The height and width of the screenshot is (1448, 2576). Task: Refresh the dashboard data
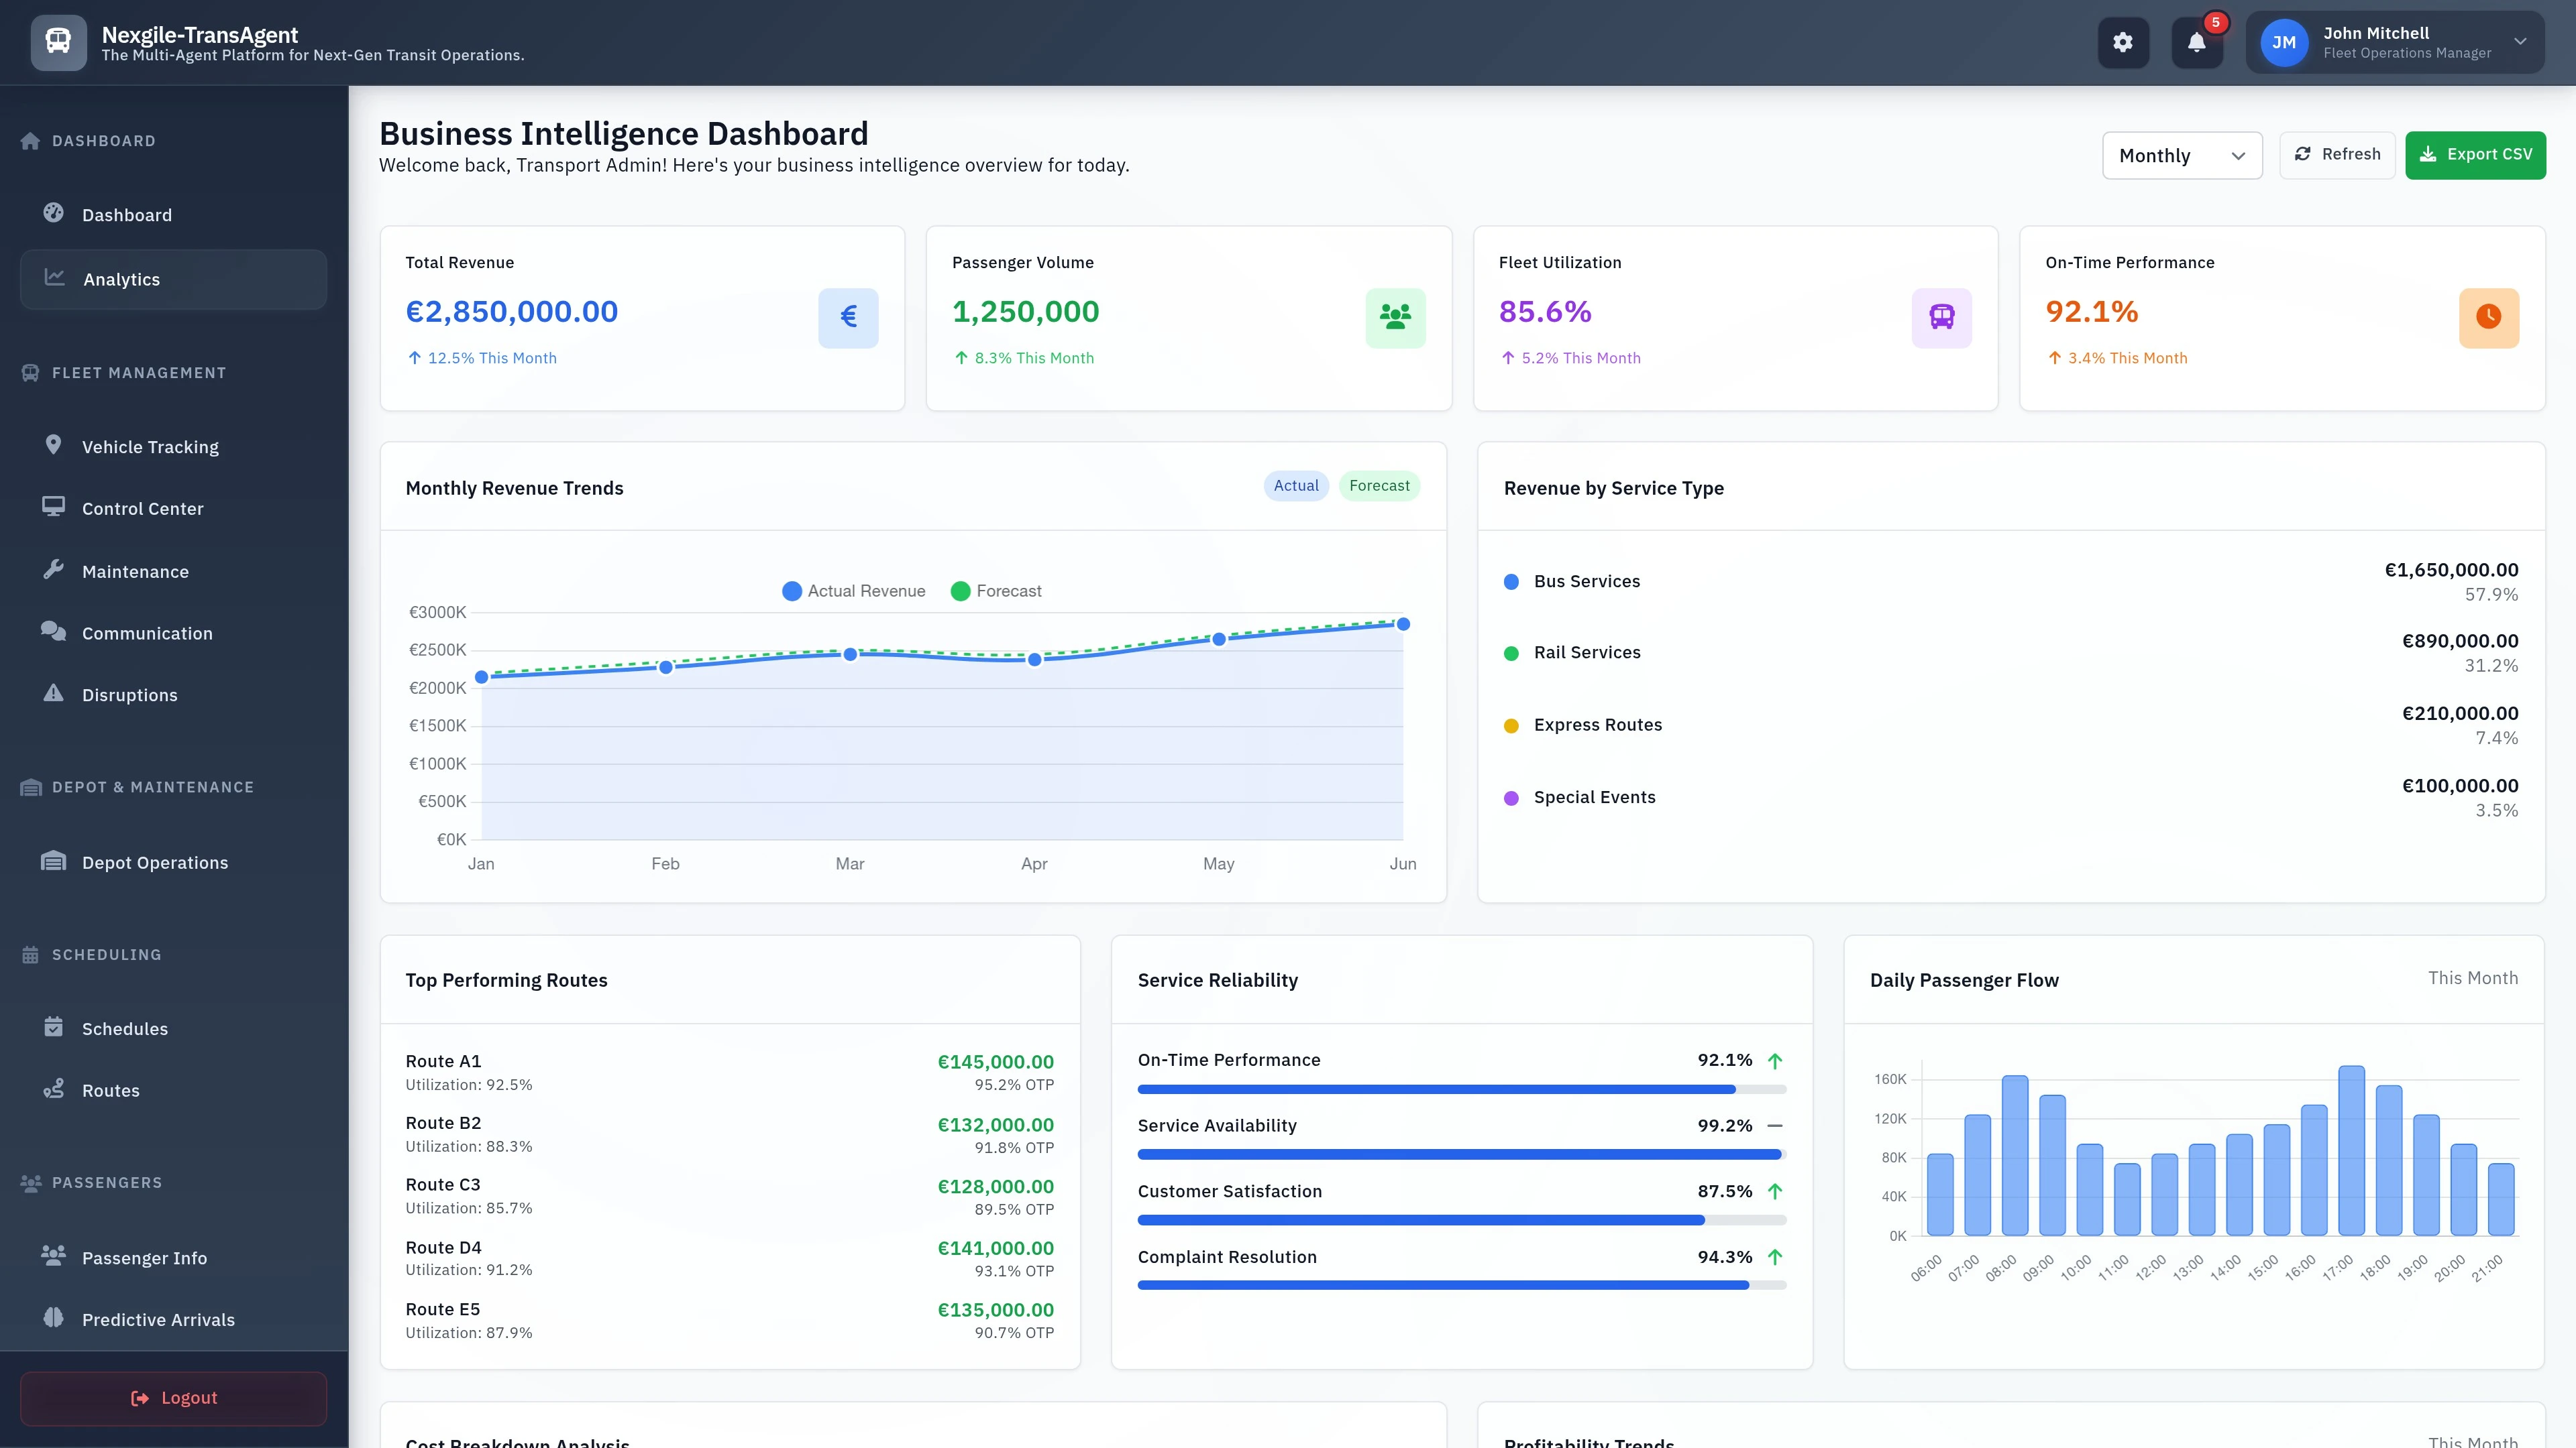click(x=2338, y=154)
